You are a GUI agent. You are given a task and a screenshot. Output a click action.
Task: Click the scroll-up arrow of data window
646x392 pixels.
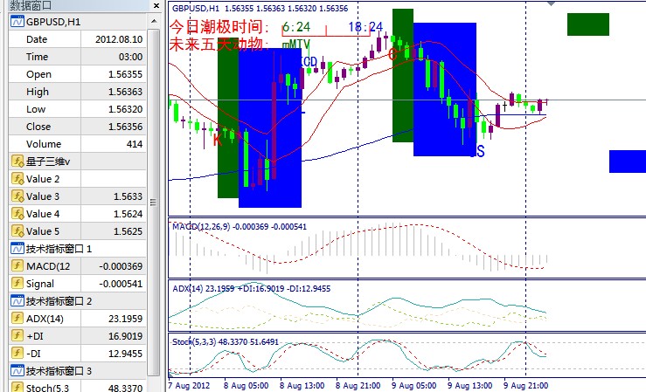tap(154, 21)
